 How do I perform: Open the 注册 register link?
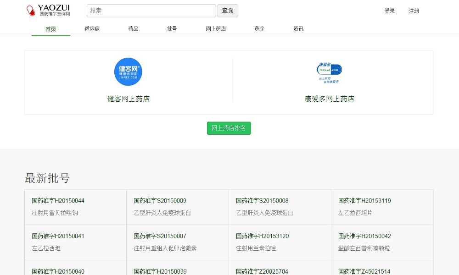coord(414,11)
